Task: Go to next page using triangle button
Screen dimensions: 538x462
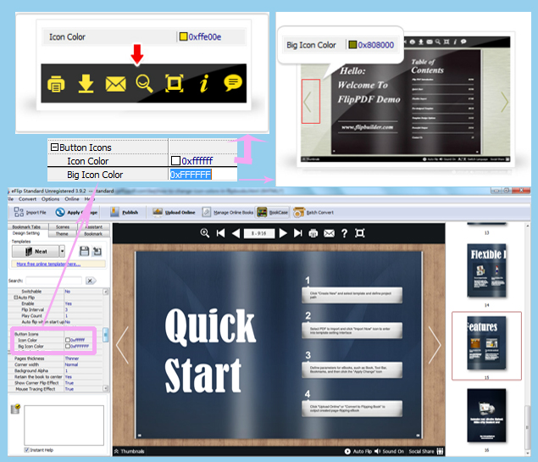Action: pos(283,233)
